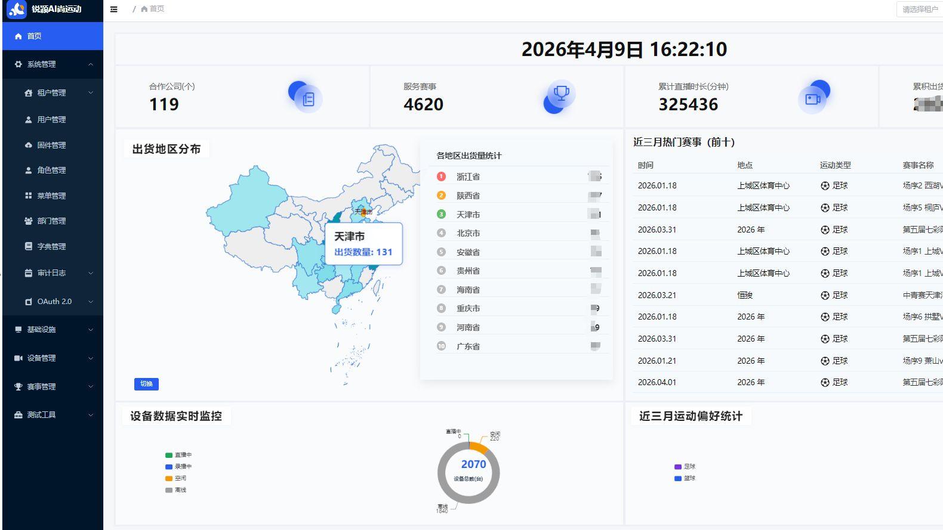This screenshot has height=530, width=943.
Task: Click the user management person icon
Action: click(28, 120)
